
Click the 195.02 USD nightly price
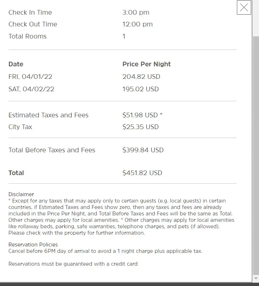(x=141, y=89)
